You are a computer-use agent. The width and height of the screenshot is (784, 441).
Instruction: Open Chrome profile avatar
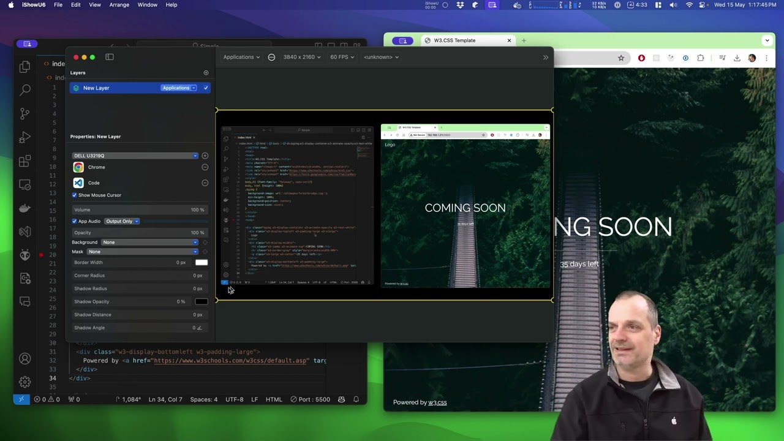(x=752, y=58)
